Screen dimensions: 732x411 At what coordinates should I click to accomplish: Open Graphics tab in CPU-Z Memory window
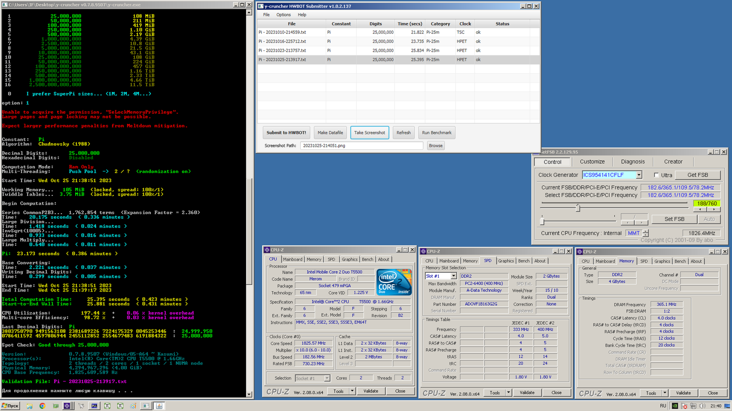662,261
